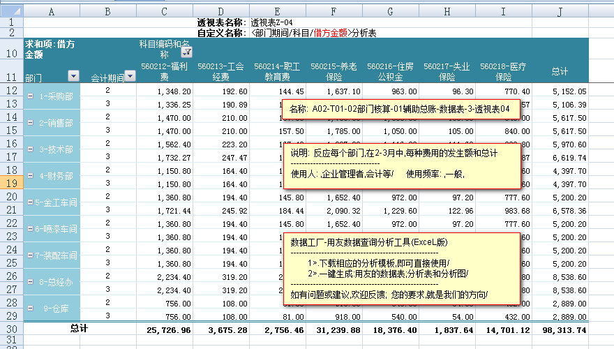Click the select-all corner box

click(x=11, y=11)
